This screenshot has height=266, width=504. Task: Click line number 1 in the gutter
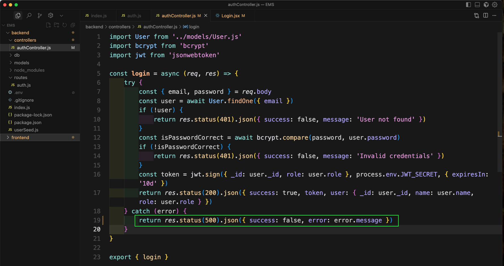99,37
